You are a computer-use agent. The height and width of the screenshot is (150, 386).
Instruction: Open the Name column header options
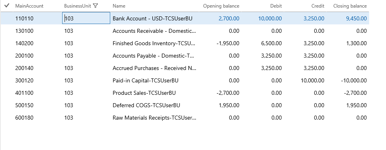point(119,6)
